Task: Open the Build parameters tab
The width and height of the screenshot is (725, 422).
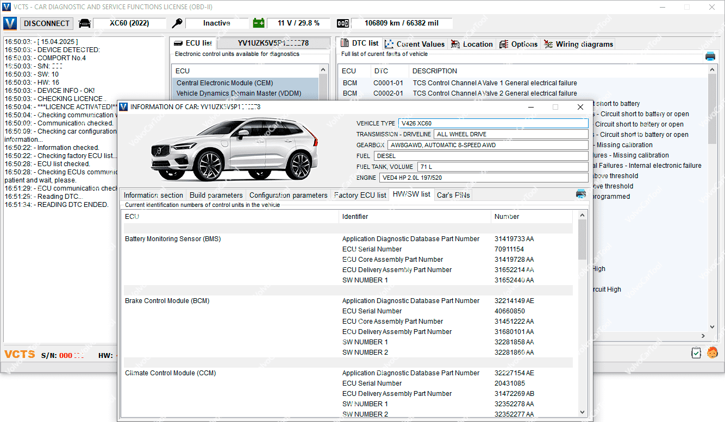Action: (x=216, y=195)
